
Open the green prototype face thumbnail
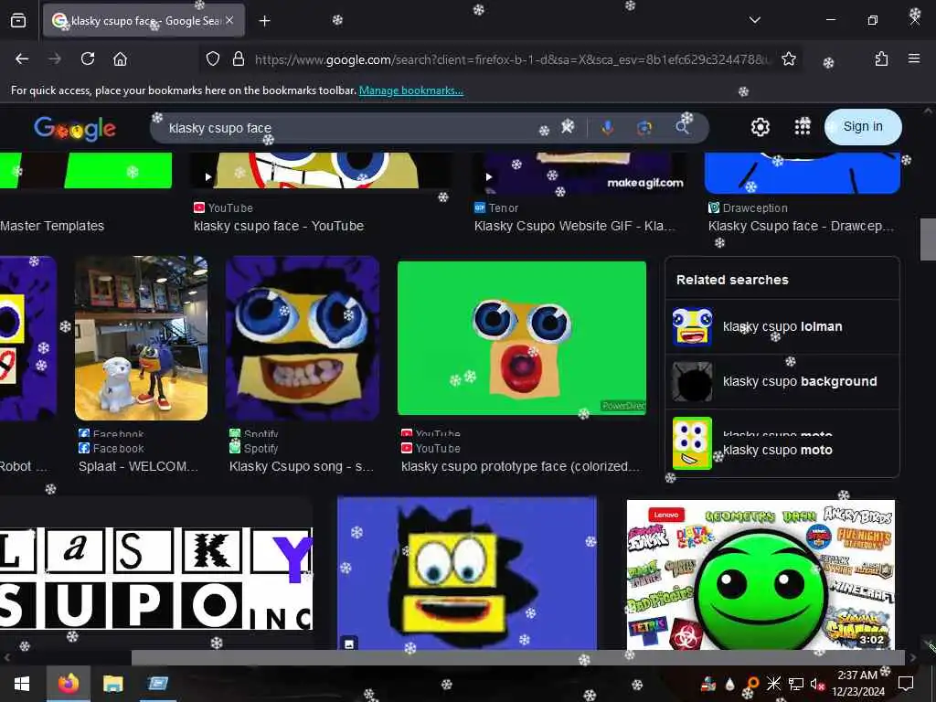click(x=522, y=338)
